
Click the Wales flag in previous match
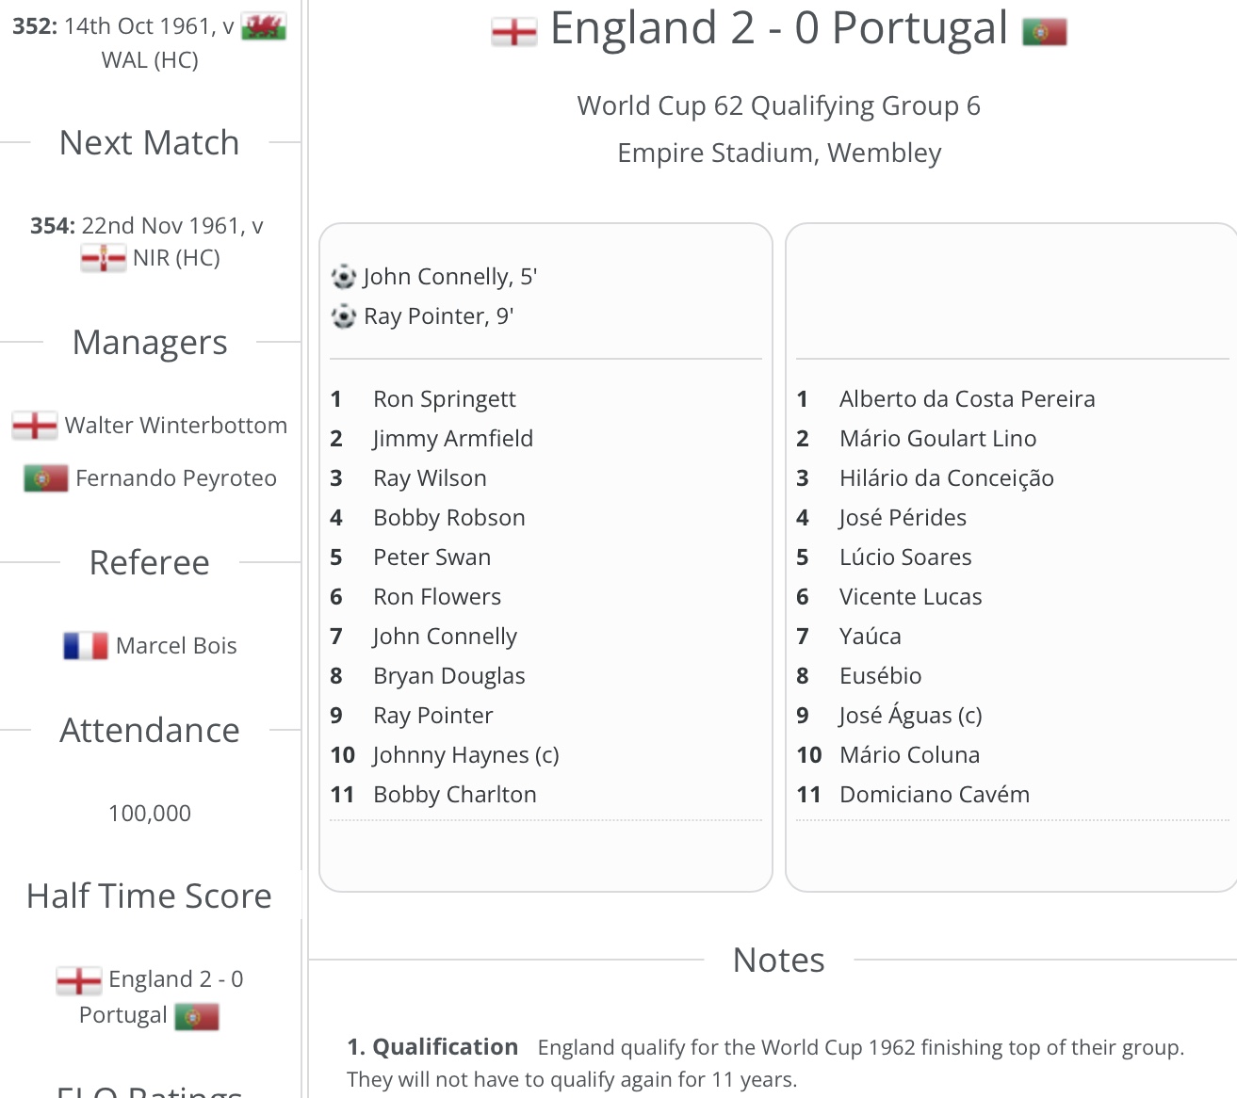(264, 27)
